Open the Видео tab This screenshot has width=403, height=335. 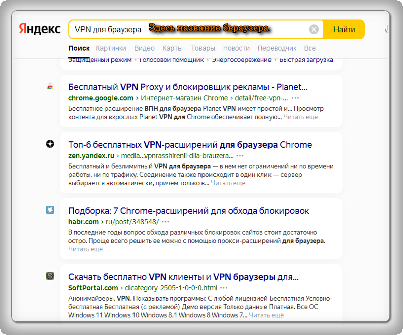(x=144, y=48)
